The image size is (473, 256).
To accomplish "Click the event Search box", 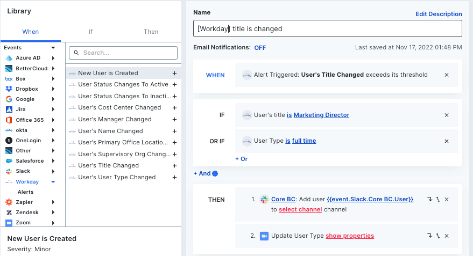I will (x=123, y=53).
